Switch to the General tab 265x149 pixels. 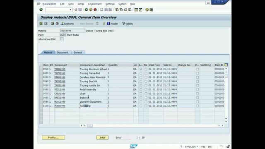[x=78, y=53]
